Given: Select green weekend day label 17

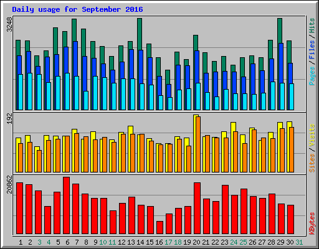Looking at the screenshot, I should click(x=168, y=242).
